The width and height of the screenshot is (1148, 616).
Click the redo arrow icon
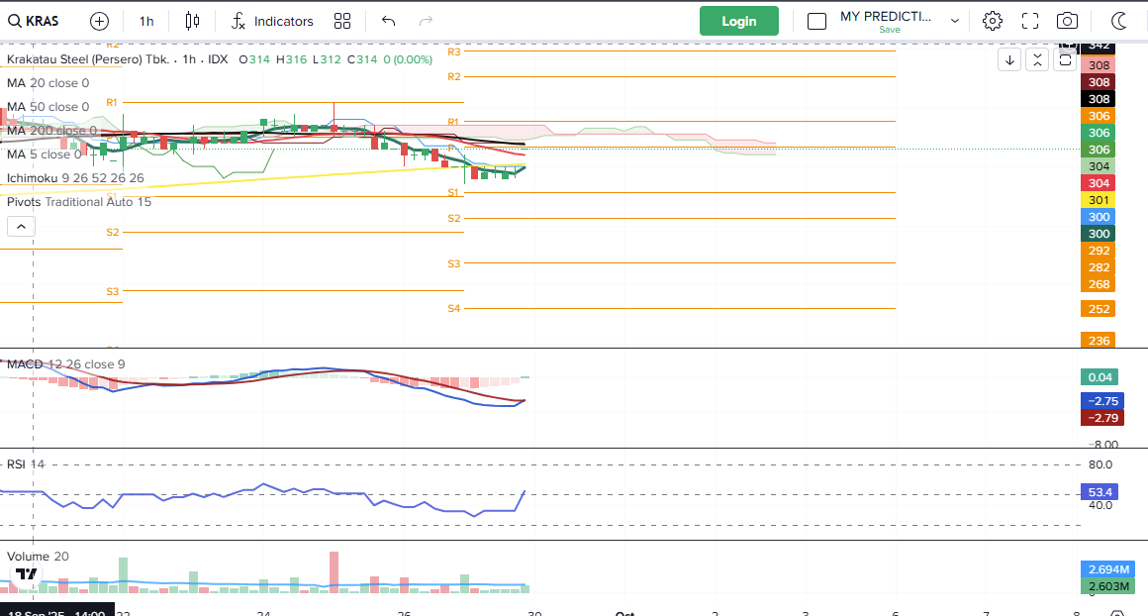click(426, 21)
